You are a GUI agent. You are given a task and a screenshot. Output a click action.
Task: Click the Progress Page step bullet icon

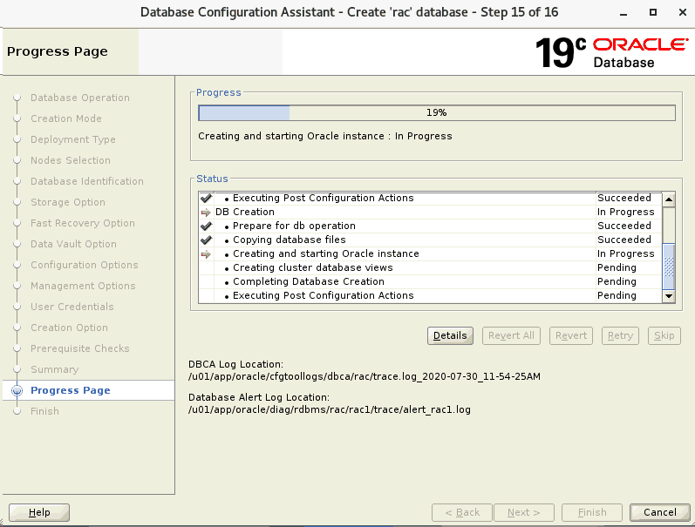pos(17,390)
